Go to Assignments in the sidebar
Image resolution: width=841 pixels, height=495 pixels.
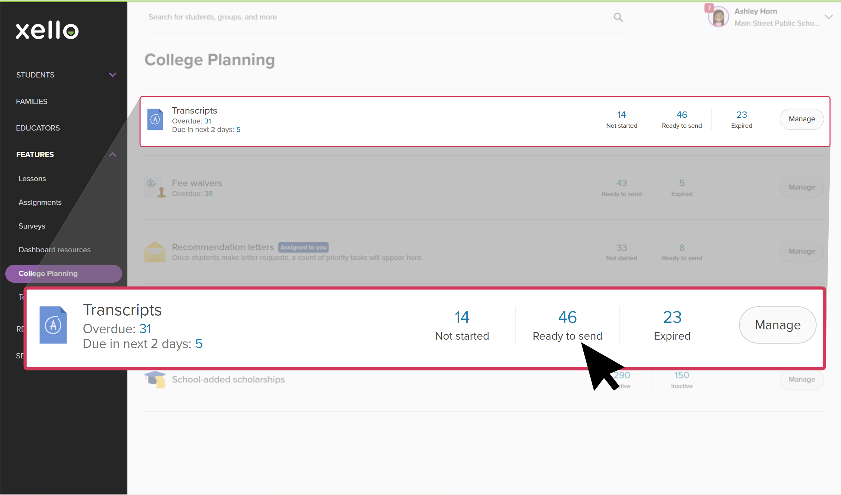[x=40, y=202]
